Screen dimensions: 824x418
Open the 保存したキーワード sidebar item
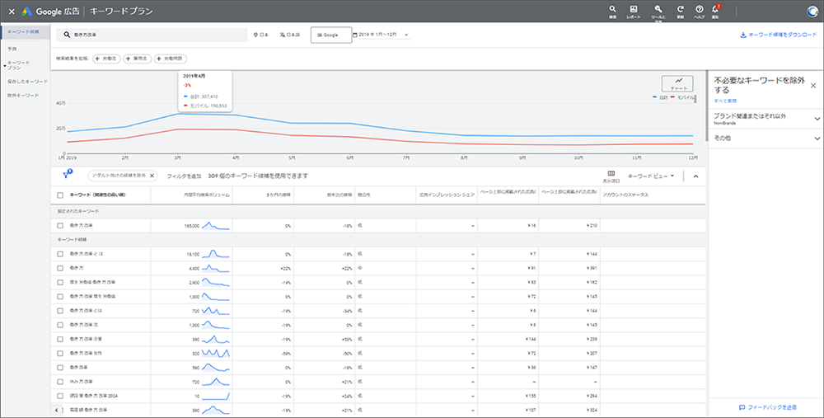pos(27,82)
